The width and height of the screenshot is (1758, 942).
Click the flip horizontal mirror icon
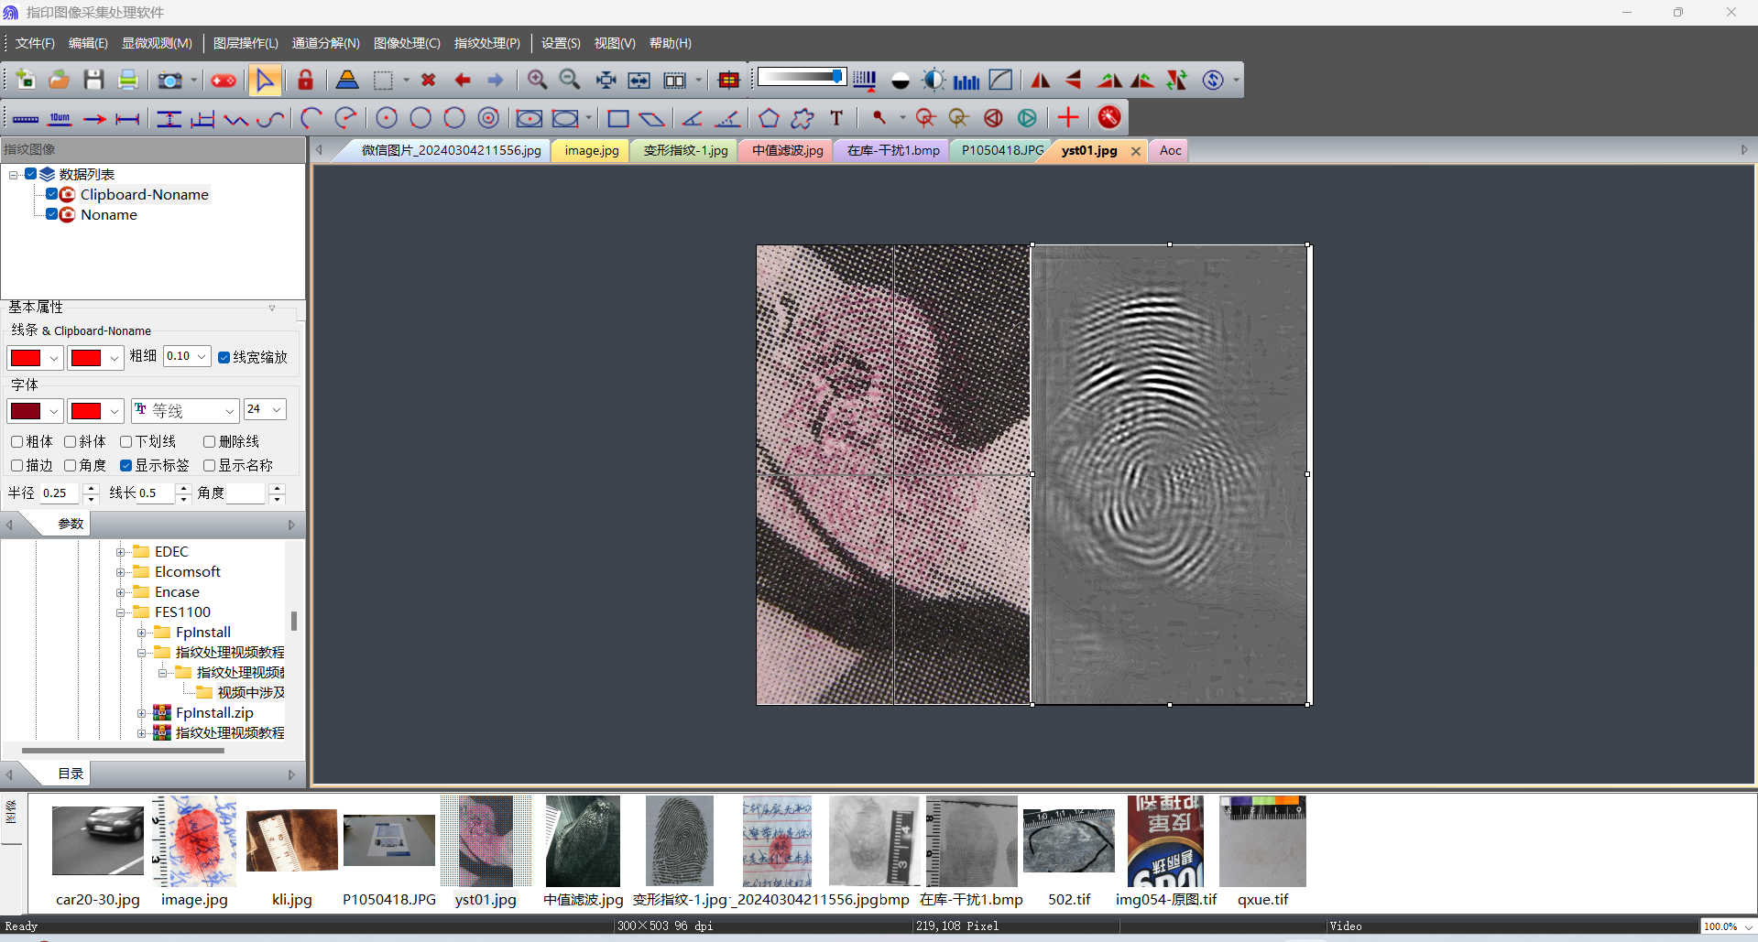point(1041,81)
